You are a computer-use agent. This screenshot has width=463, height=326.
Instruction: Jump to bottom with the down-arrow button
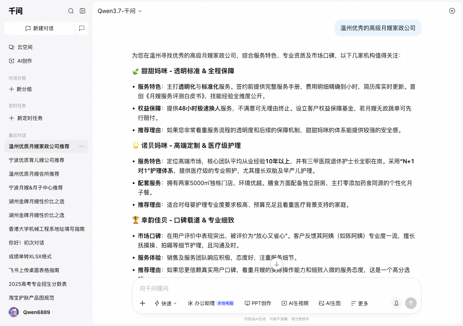click(x=277, y=264)
